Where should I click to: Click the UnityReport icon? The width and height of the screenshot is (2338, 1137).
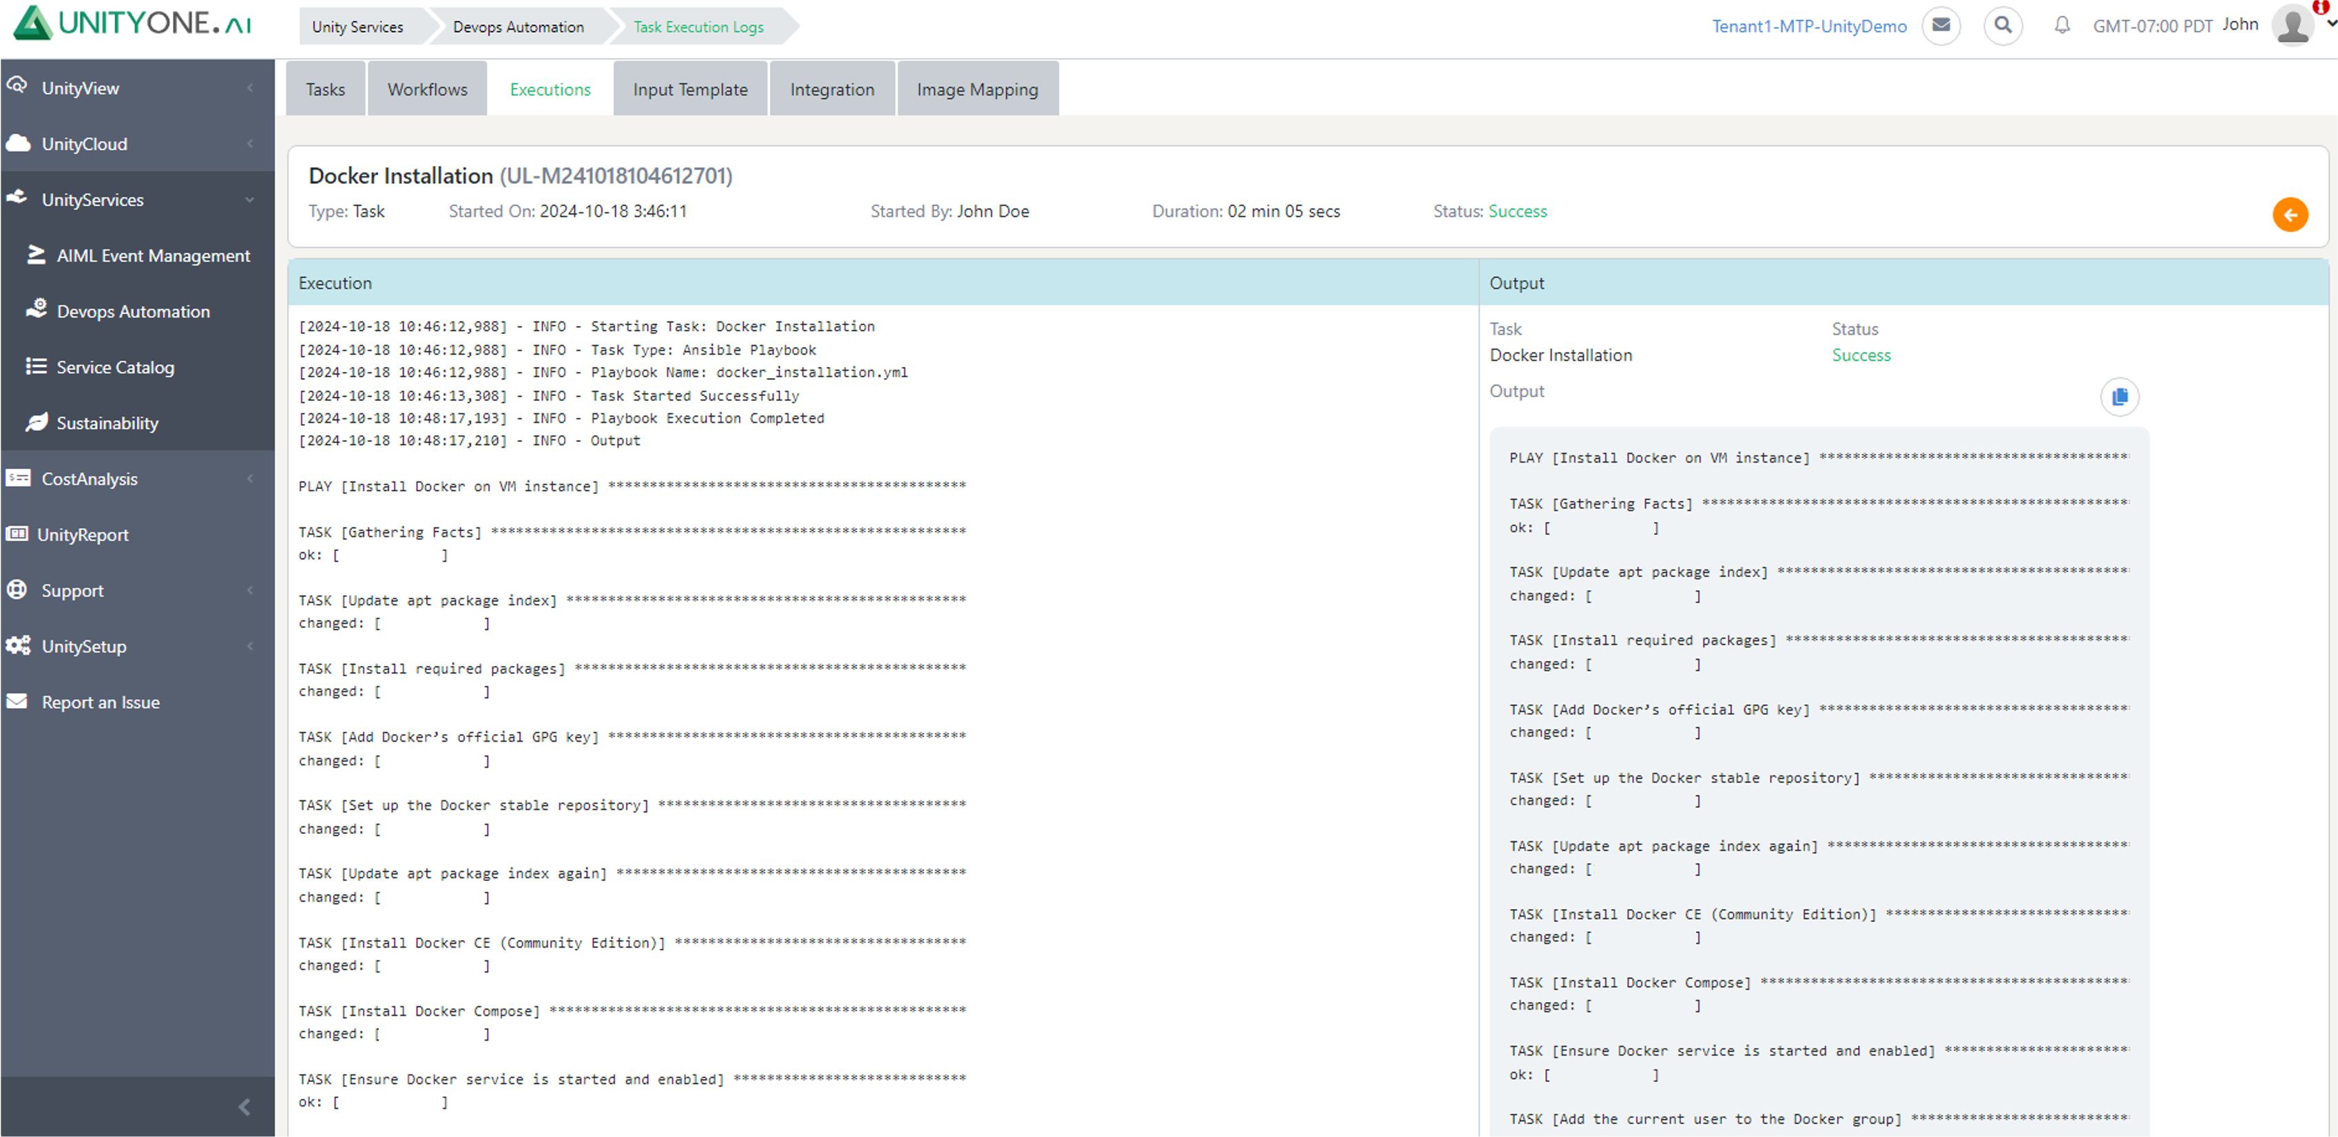(x=17, y=534)
